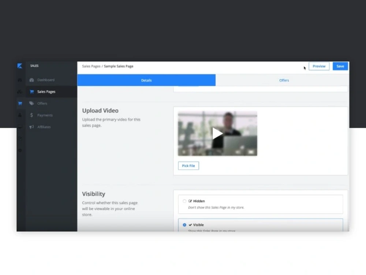Click the edit icon next to Hidden
This screenshot has height=275, width=366.
190,201
